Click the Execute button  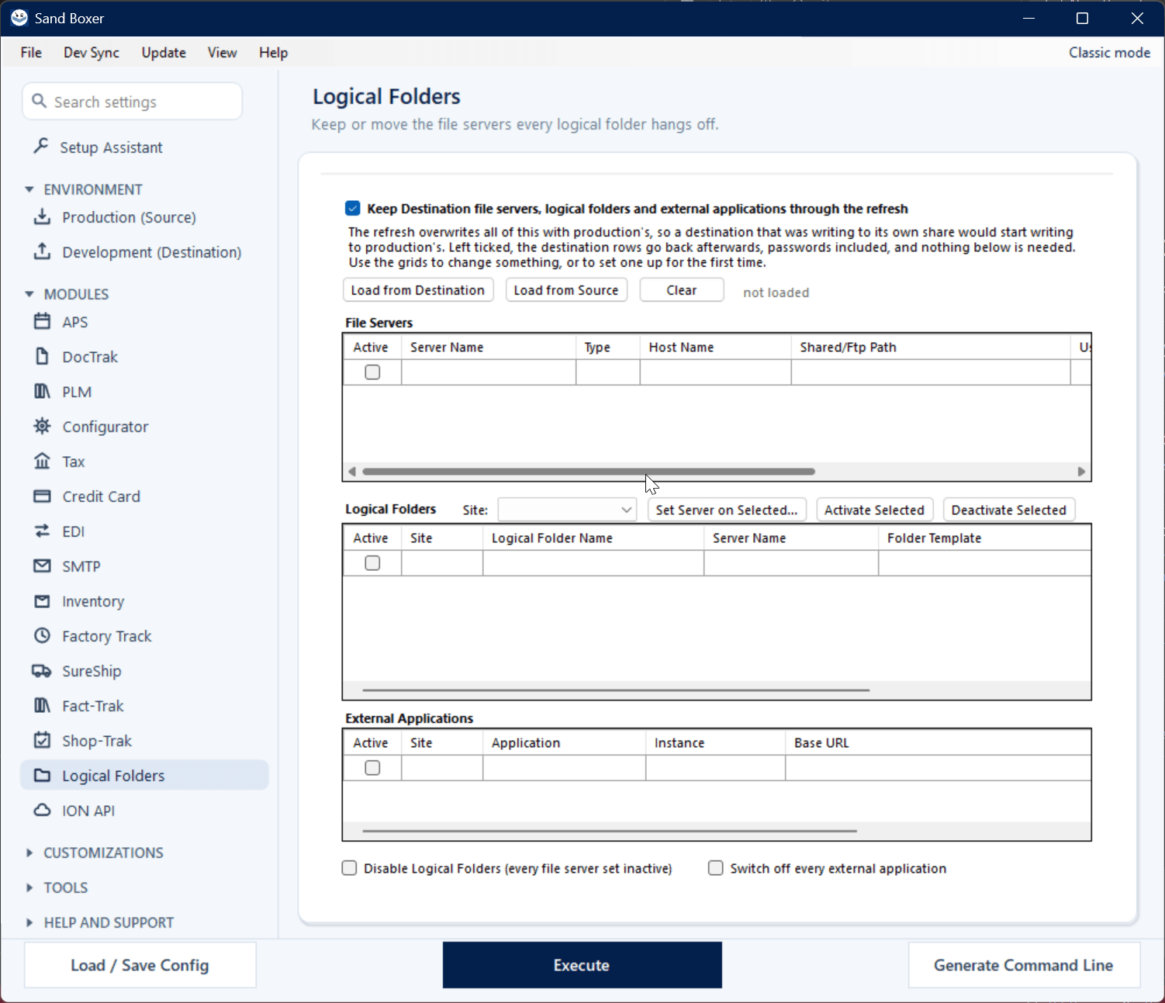[582, 965]
